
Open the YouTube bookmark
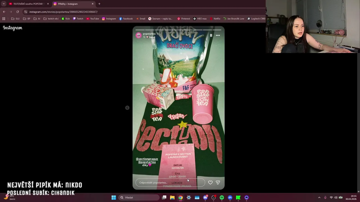93,19
